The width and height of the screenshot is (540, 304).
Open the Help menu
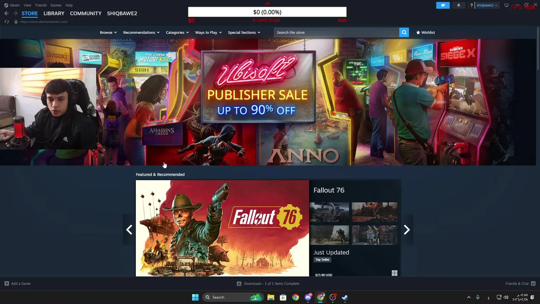click(x=69, y=5)
